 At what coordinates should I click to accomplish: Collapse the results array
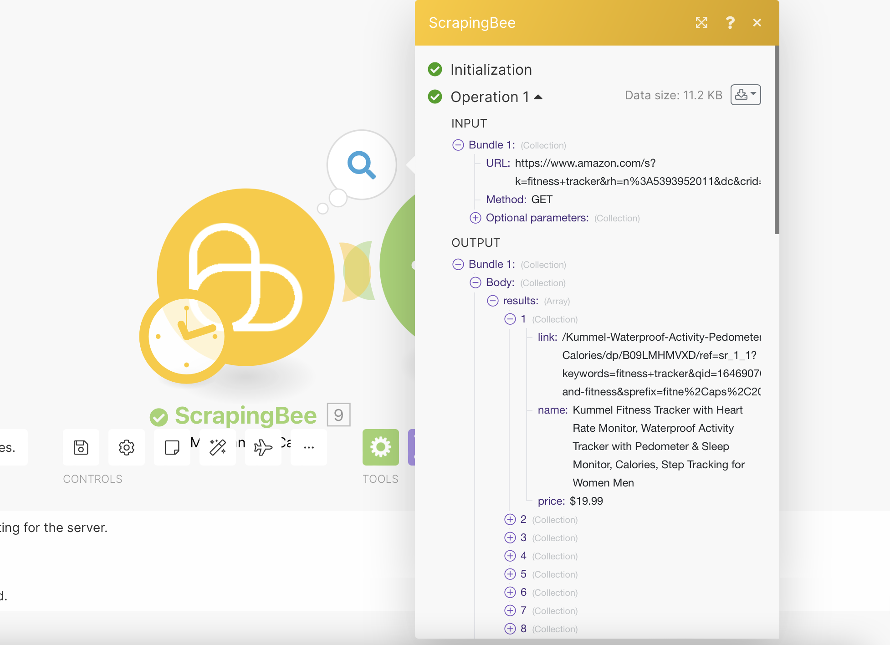point(492,301)
